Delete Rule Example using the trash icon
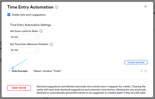 pyautogui.click(x=146, y=71)
